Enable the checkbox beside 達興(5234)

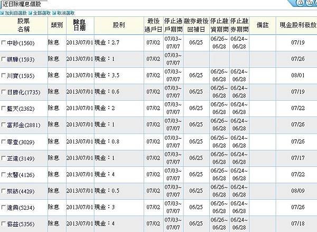(x=3, y=208)
